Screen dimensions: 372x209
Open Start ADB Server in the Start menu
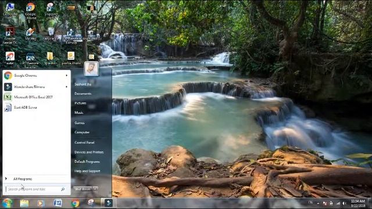pos(36,107)
